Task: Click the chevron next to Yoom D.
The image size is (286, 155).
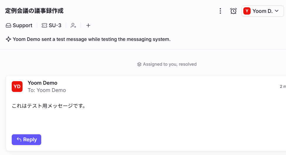Action: coord(277,11)
